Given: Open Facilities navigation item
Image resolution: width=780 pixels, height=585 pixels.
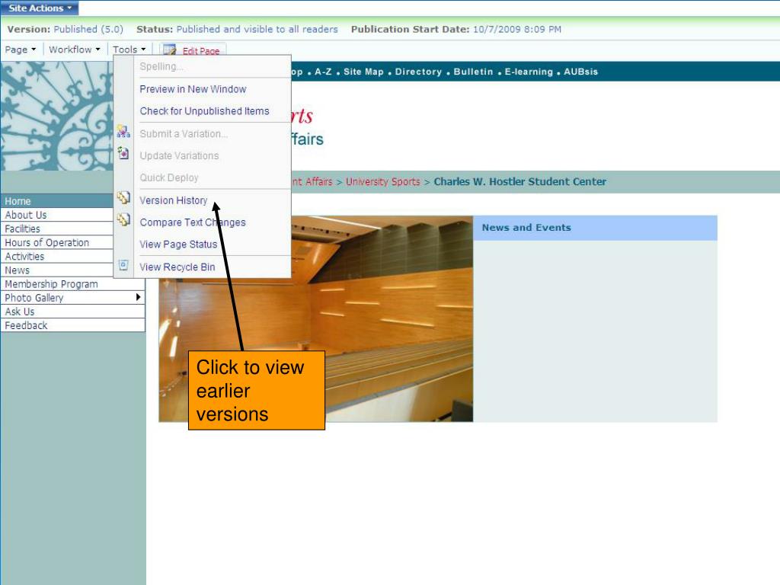Looking at the screenshot, I should (57, 229).
